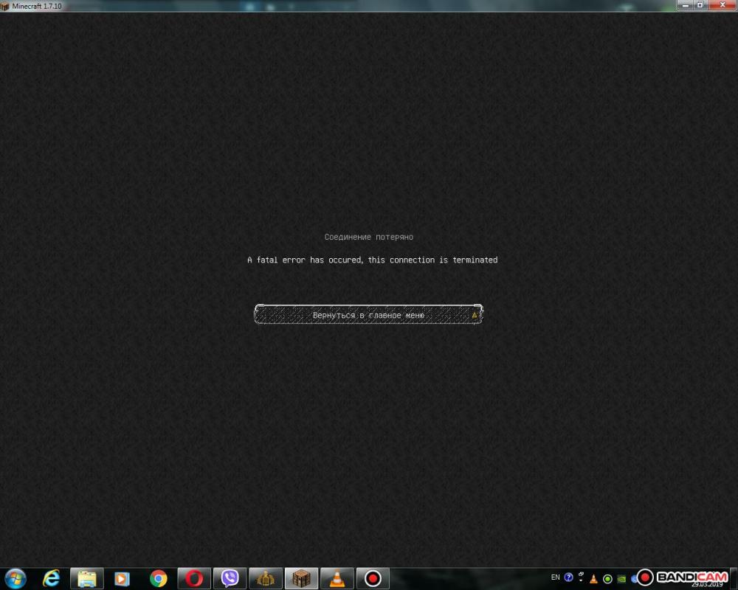Change the EN input language indicator
This screenshot has height=590, width=738.
tap(555, 577)
